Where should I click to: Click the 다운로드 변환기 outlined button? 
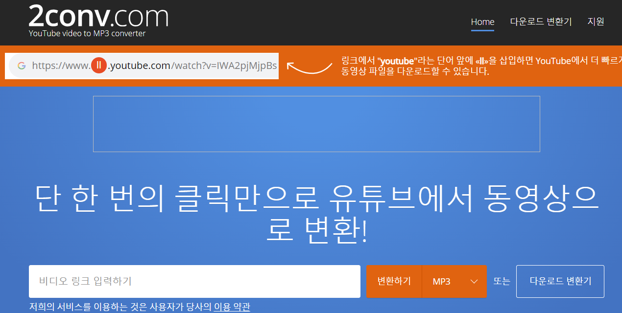[560, 281]
